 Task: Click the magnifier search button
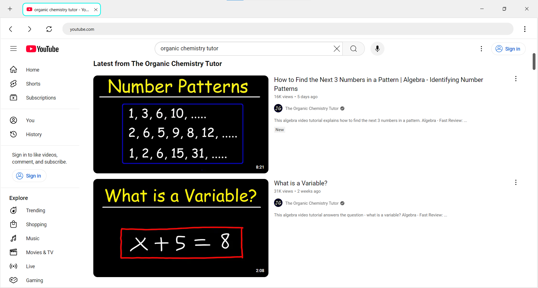pos(354,49)
